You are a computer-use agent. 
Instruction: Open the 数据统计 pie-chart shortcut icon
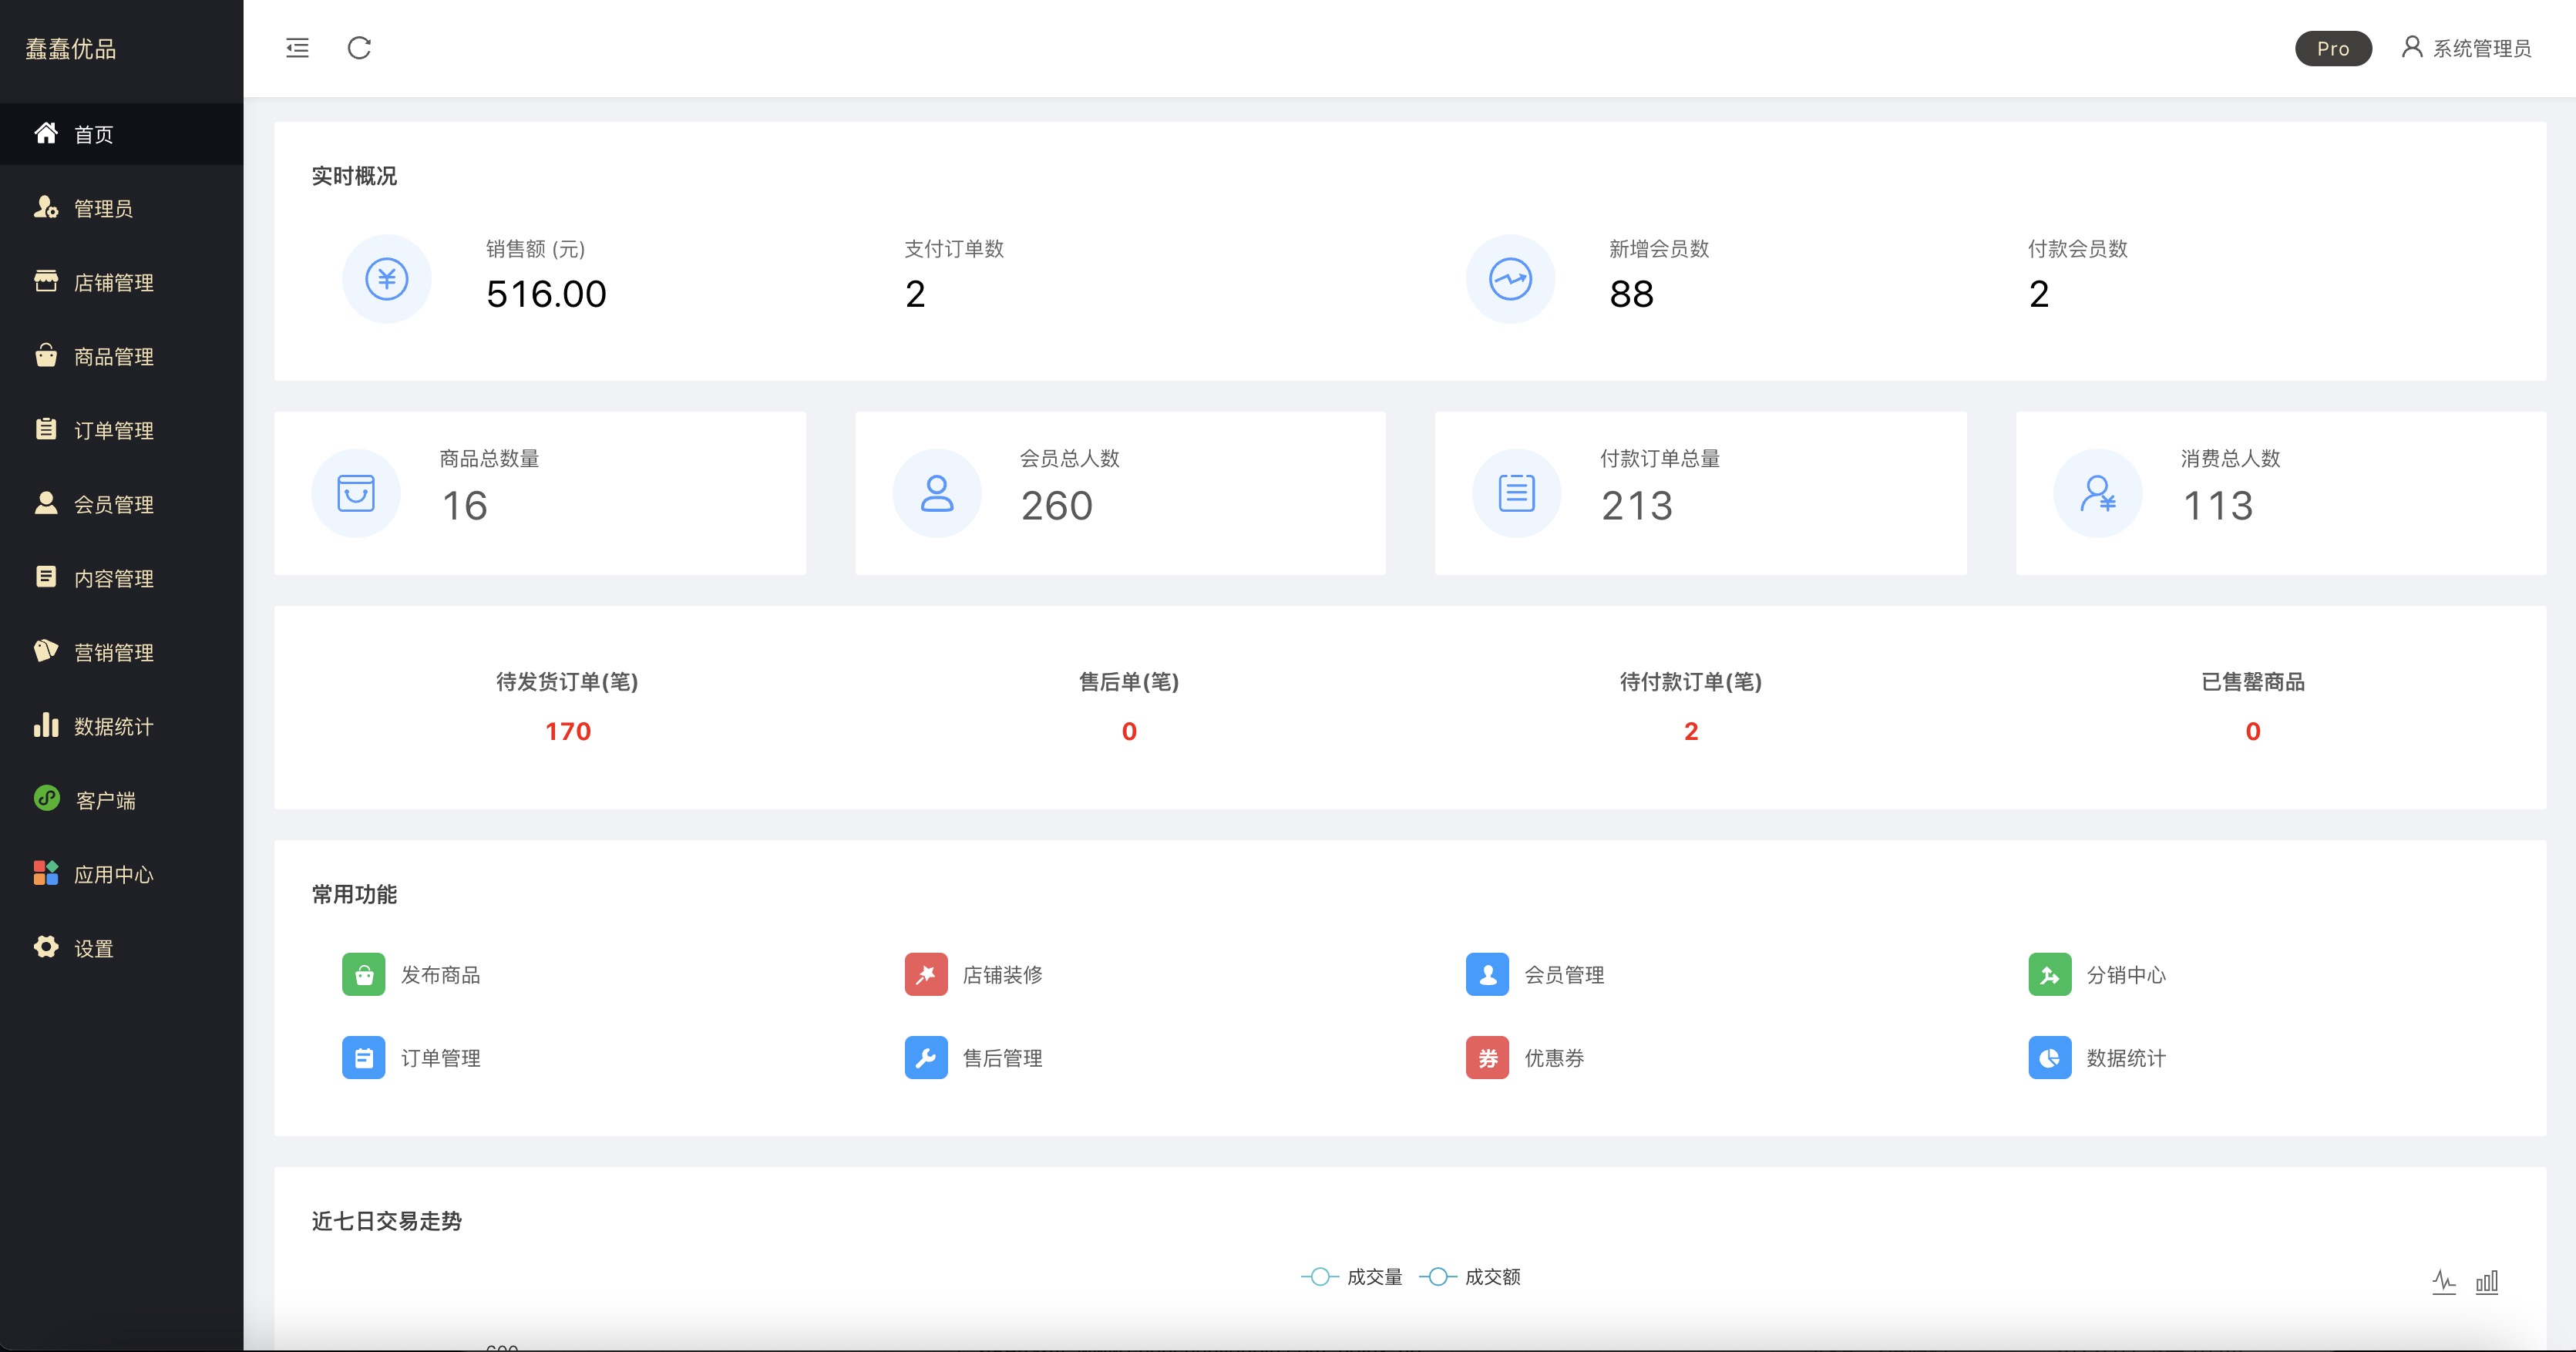pyautogui.click(x=2049, y=1058)
